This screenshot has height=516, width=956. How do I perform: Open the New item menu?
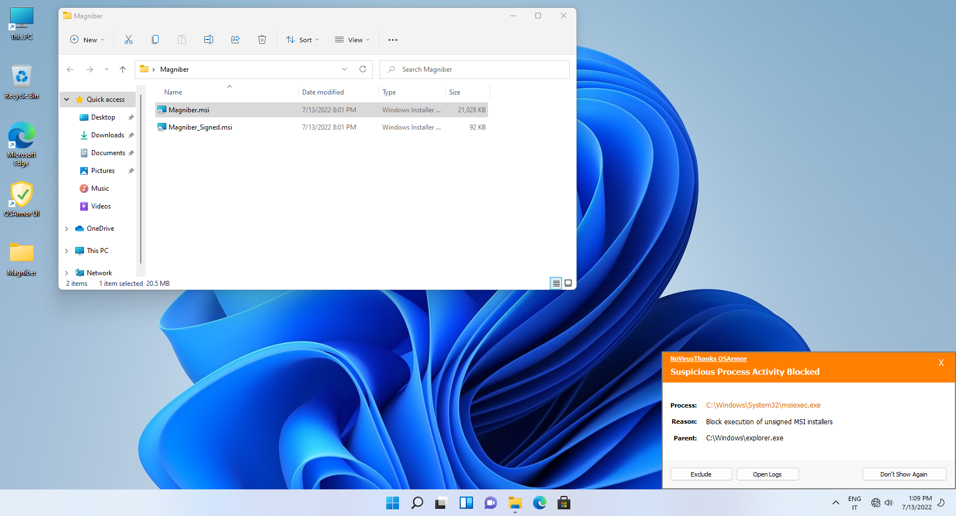tap(87, 39)
